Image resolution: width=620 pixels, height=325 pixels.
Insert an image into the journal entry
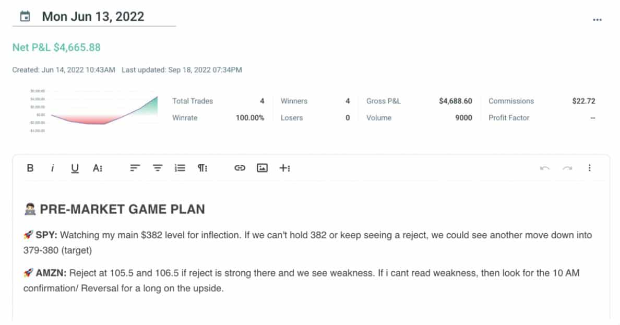click(262, 168)
